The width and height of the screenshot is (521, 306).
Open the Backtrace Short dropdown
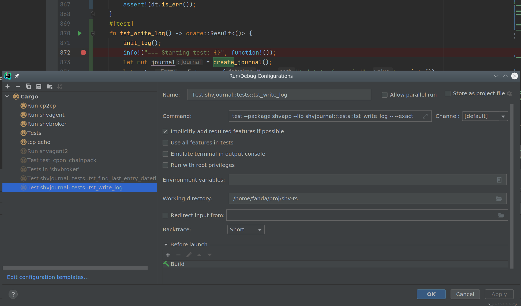246,230
